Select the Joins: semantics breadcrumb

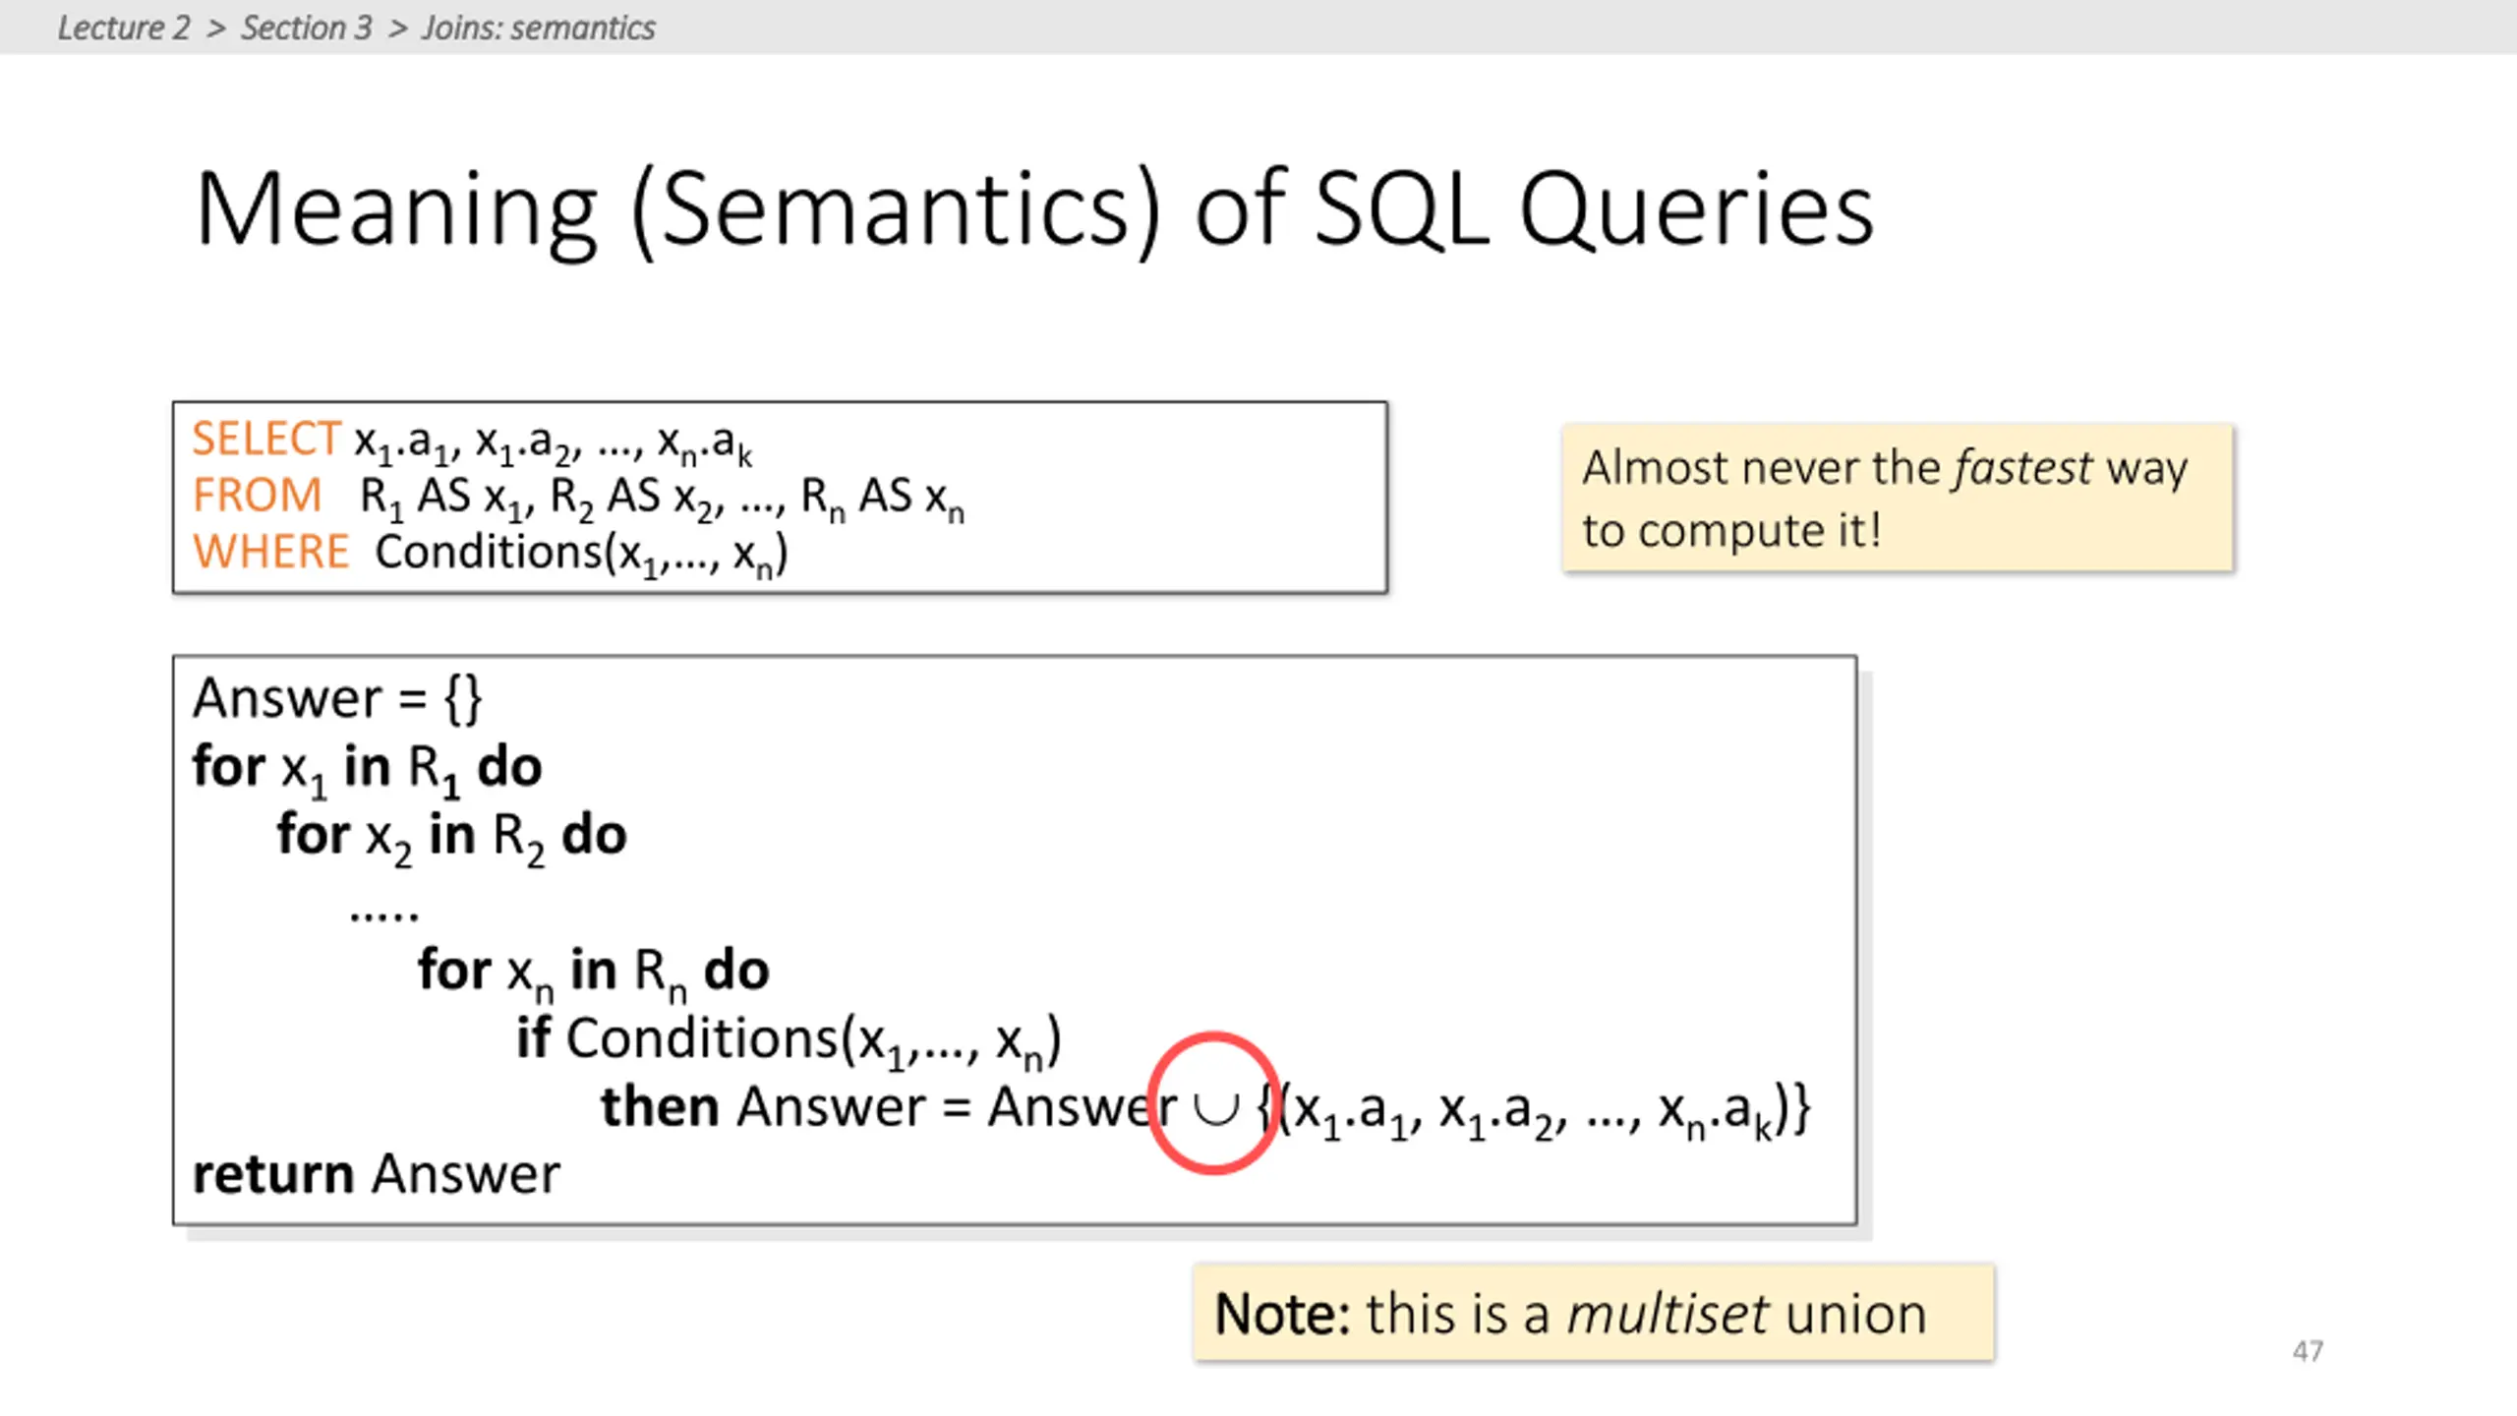pos(538,28)
